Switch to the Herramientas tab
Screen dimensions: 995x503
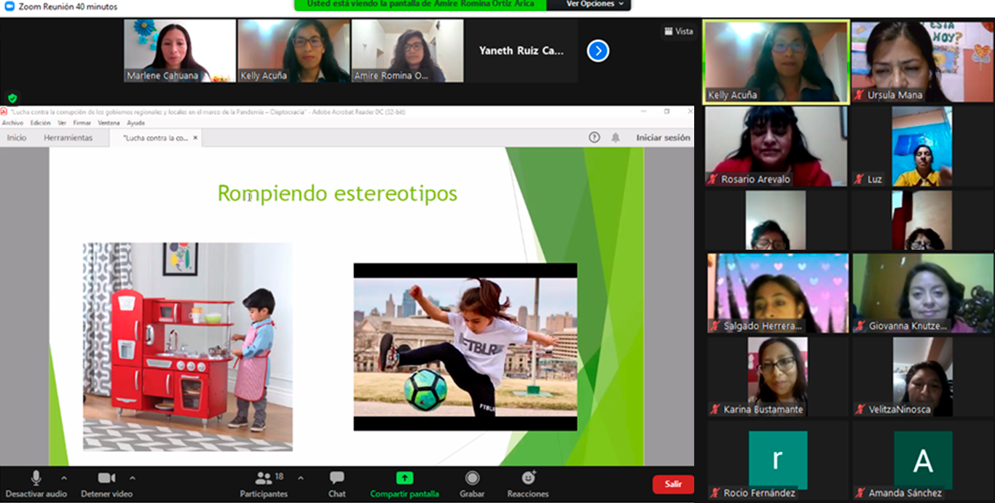pyautogui.click(x=68, y=138)
